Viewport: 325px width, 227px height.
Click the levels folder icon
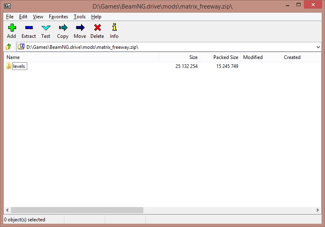point(9,66)
